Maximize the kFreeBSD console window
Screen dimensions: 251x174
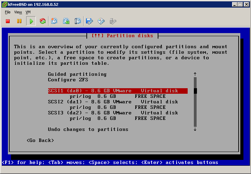coord(240,4)
